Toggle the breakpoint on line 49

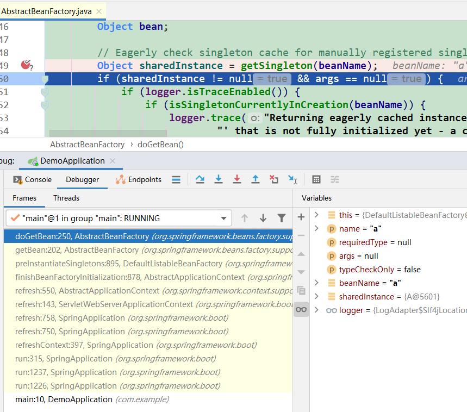(27, 65)
